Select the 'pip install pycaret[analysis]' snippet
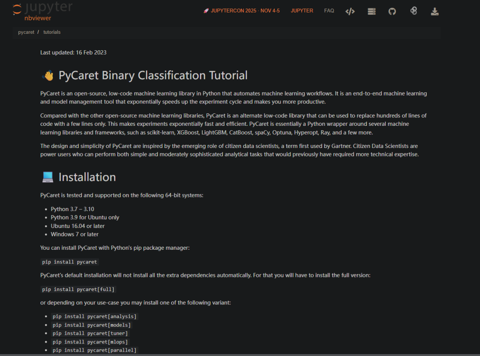Screen dimensions: 480x356 click(x=95, y=316)
